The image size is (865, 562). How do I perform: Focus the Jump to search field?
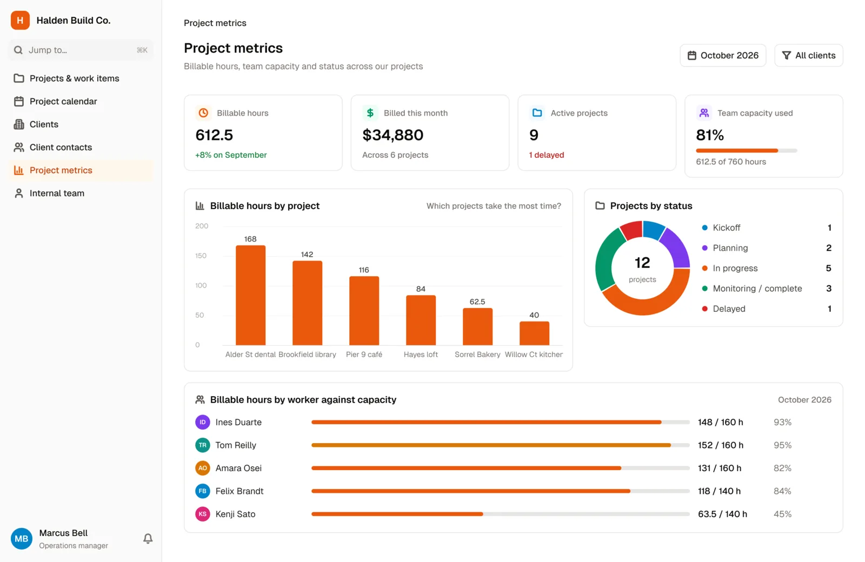[x=81, y=50]
